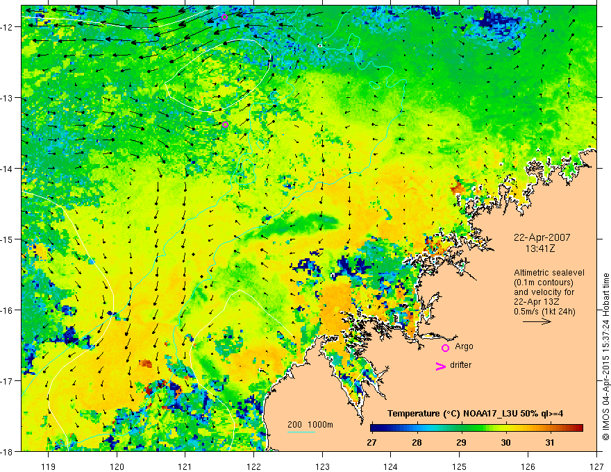
Task: Click the 119 longitude axis label
Action: point(49,466)
